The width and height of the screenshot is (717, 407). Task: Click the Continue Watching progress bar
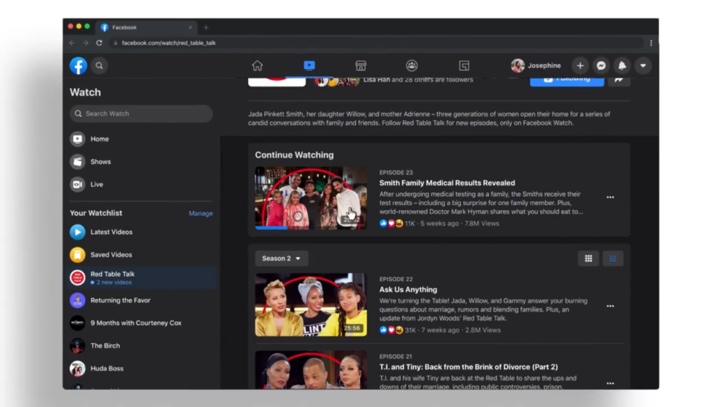click(311, 227)
